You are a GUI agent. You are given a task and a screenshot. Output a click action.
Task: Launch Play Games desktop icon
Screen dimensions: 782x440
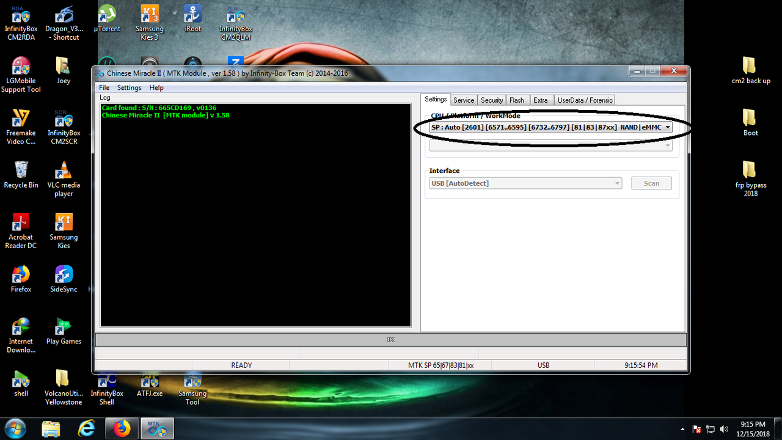(64, 331)
